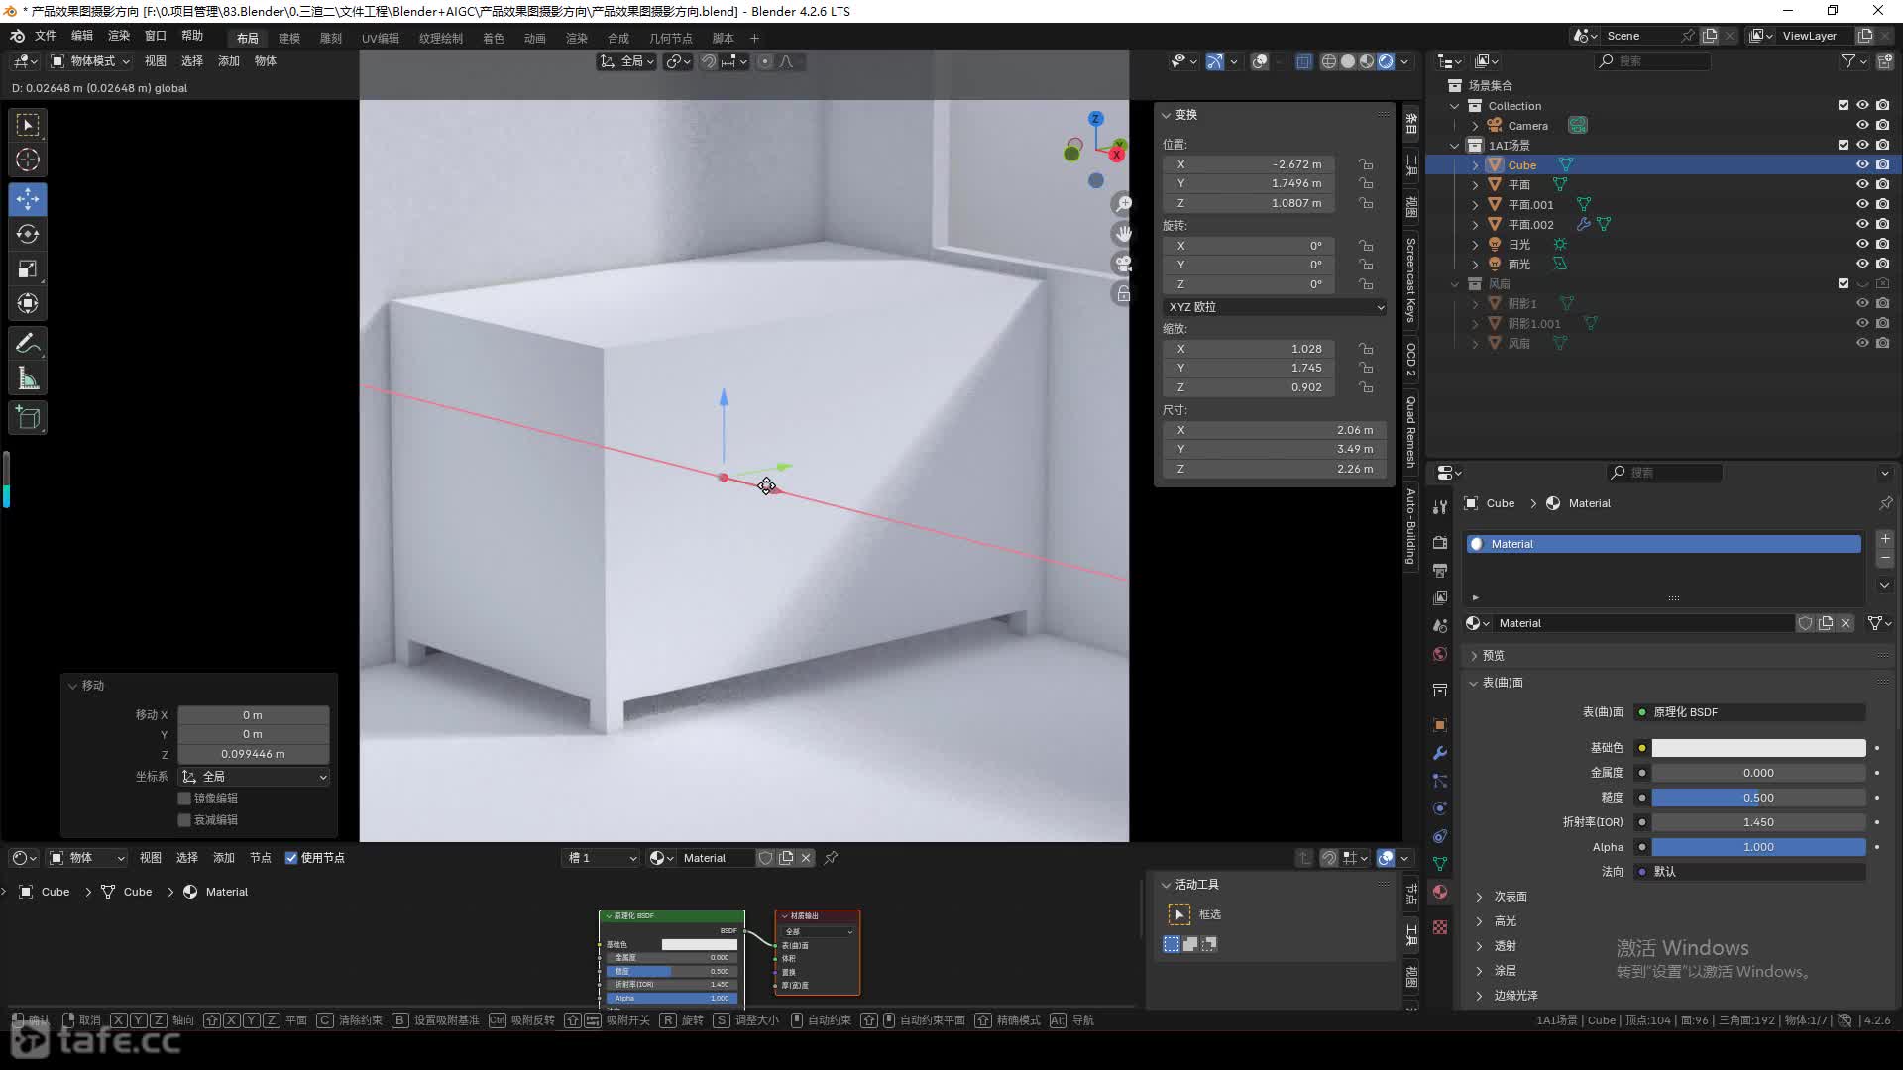Hide the Cube object in viewport
Viewport: 1903px width, 1070px height.
point(1862,164)
